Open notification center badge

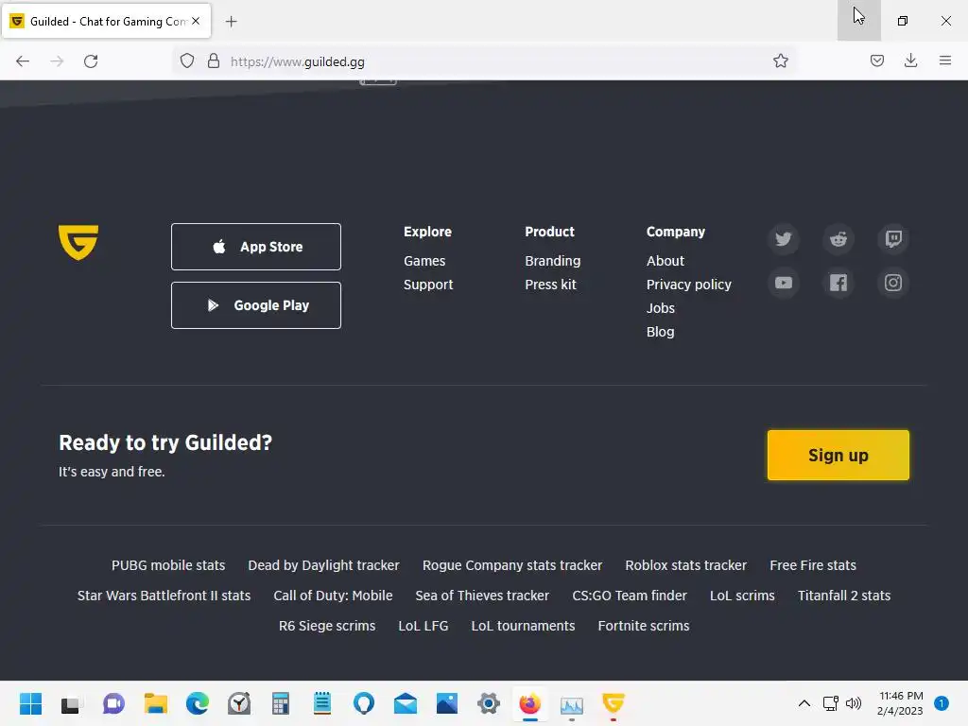[942, 703]
